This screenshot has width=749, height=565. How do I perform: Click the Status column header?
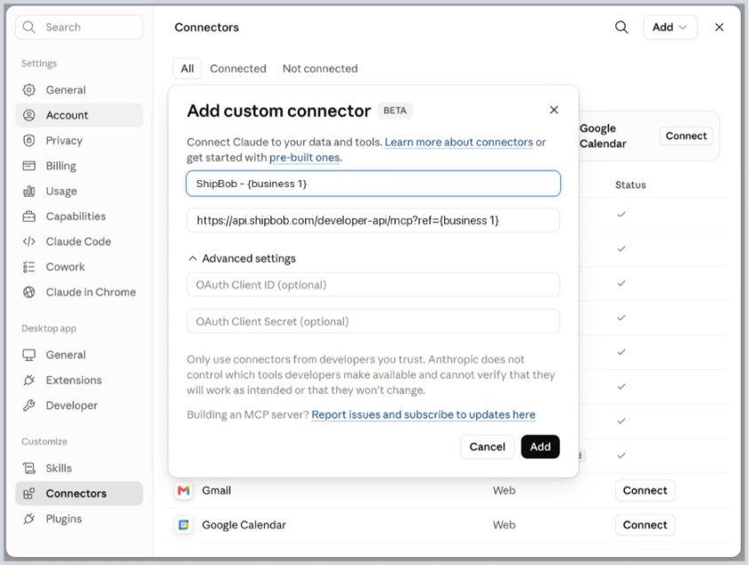(x=630, y=185)
